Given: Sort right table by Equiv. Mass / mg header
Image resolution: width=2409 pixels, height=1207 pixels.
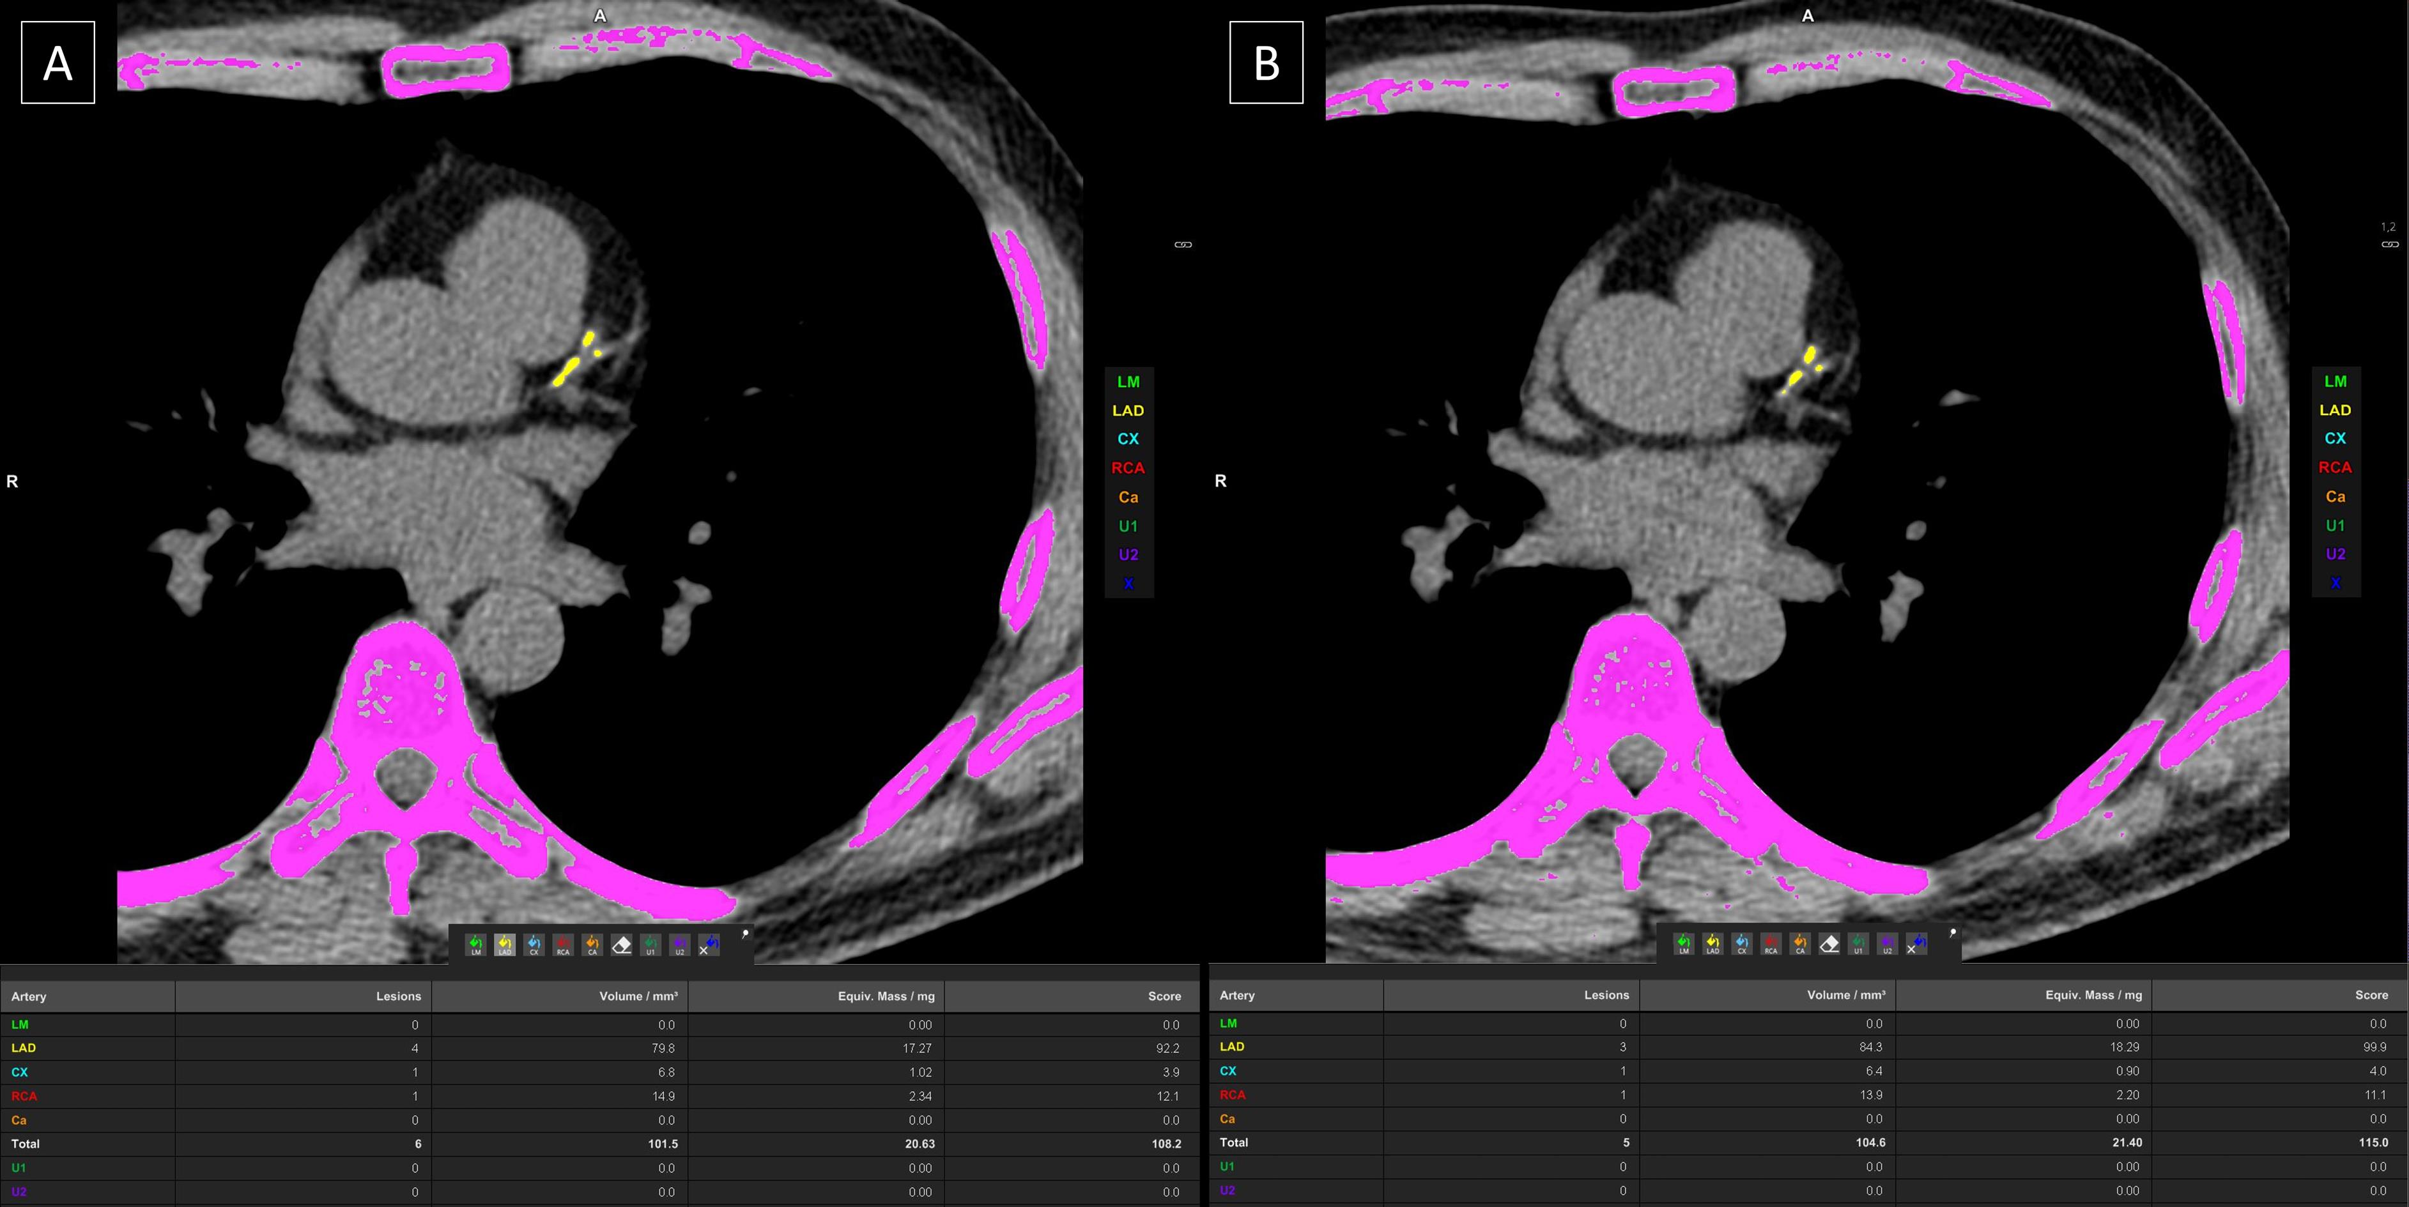Looking at the screenshot, I should pyautogui.click(x=2024, y=996).
